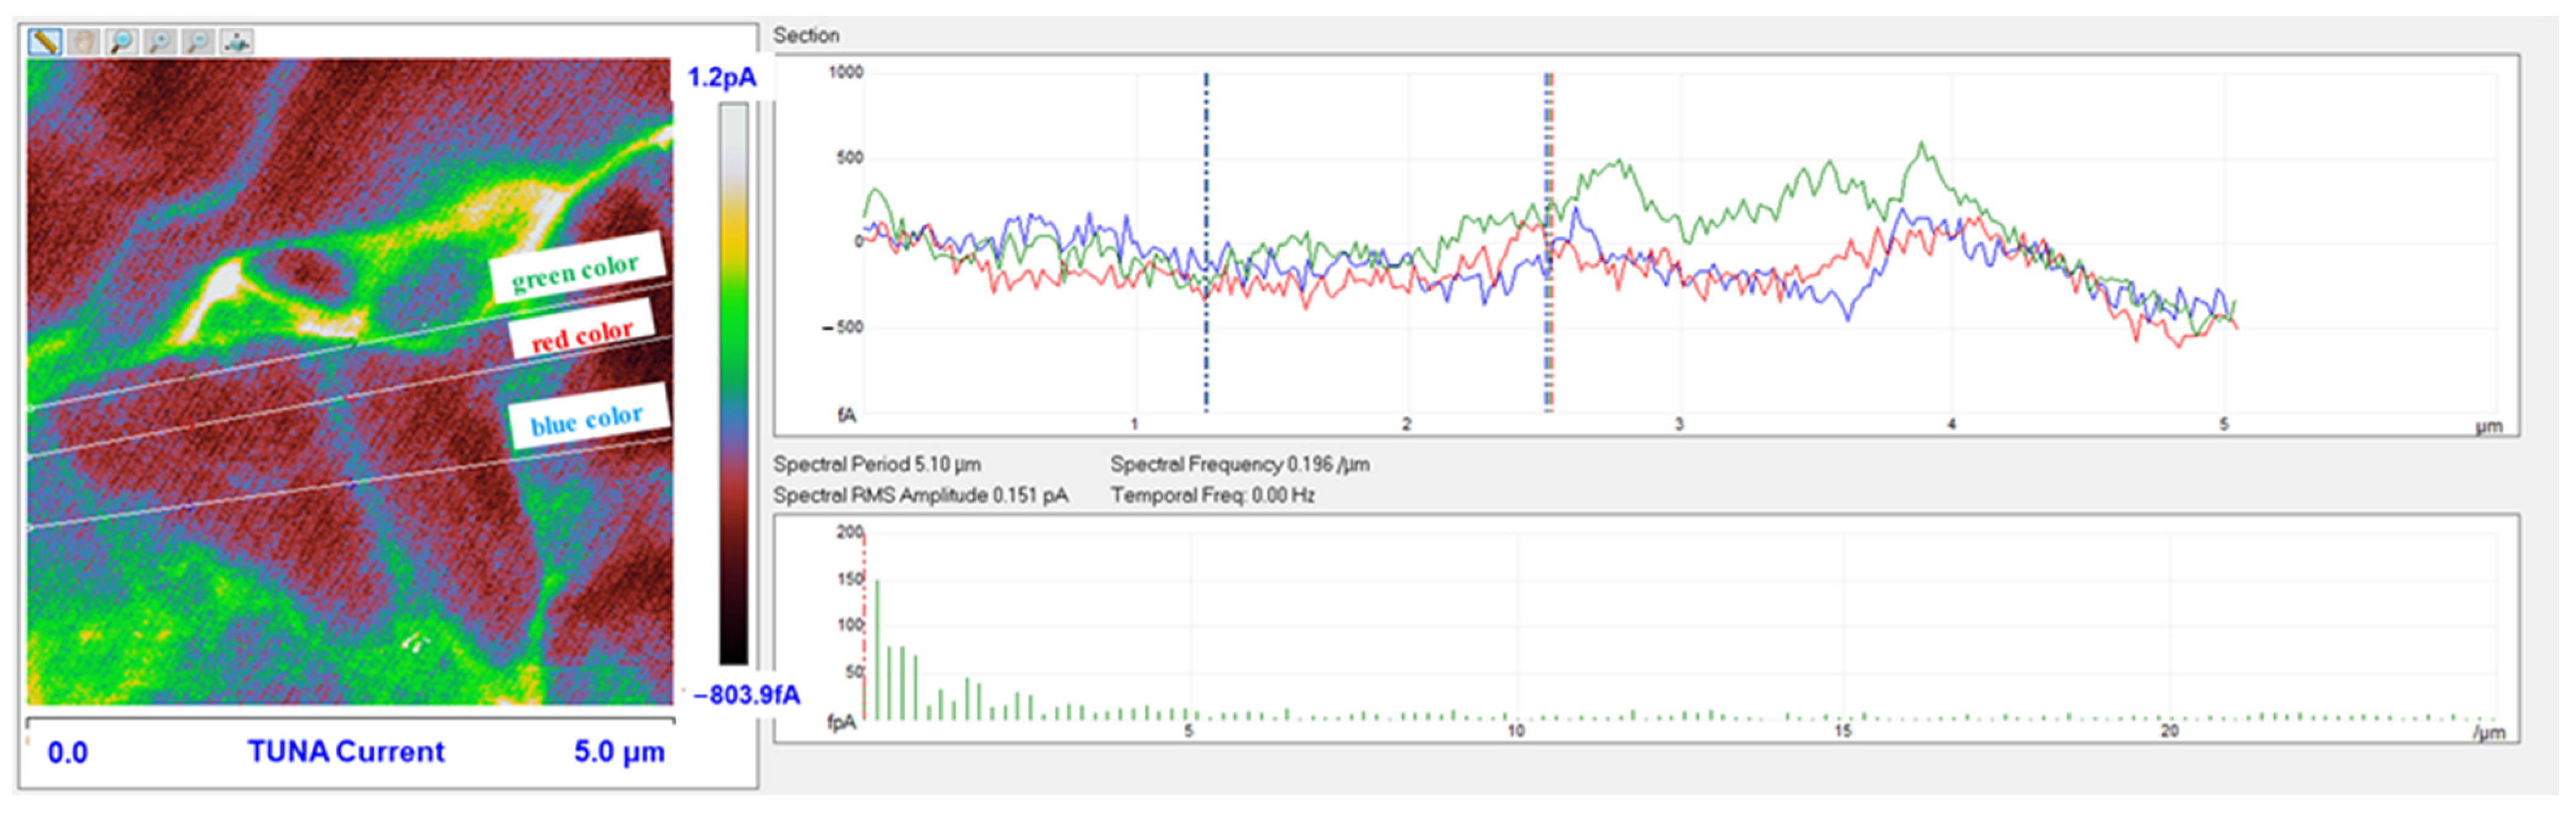Click the zoom magnifier tool

[122, 41]
